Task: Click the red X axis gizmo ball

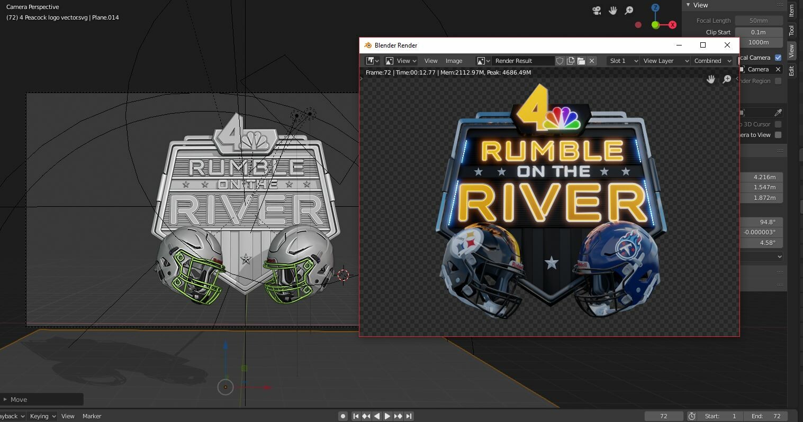Action: tap(672, 25)
